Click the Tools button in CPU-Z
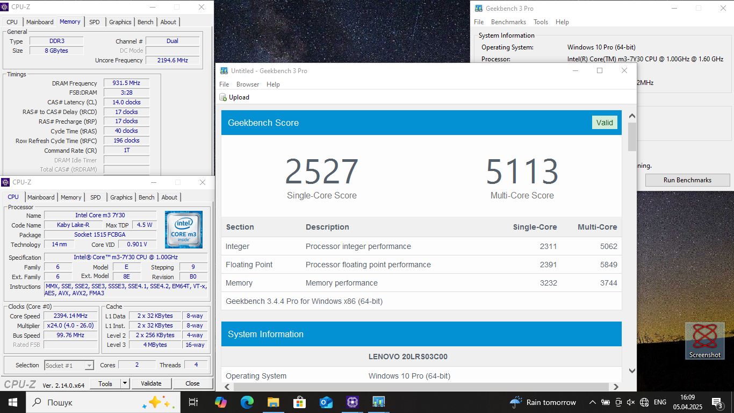 click(x=105, y=383)
